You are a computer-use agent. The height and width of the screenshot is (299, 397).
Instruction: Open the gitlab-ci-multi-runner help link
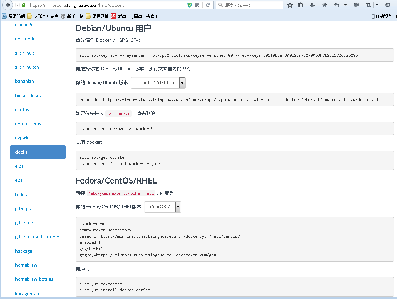(37, 237)
